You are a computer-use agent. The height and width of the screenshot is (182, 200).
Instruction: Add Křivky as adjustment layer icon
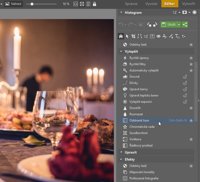tap(185, 83)
